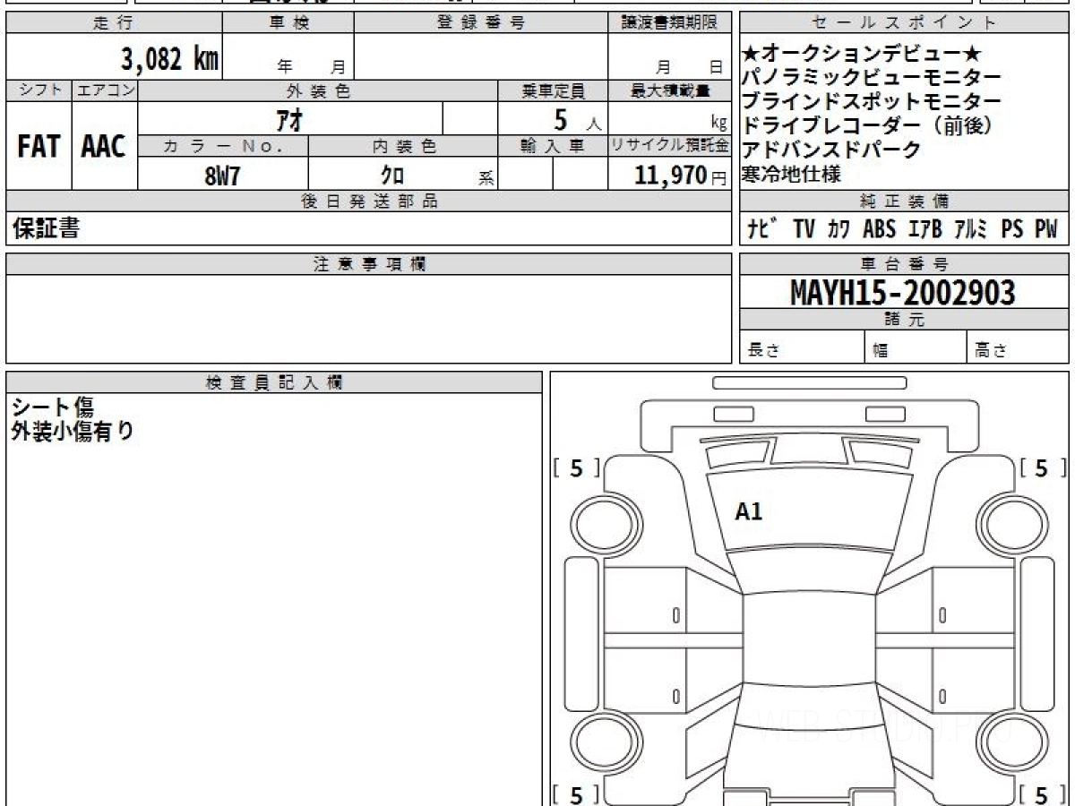Select the 8W7 color code
This screenshot has height=806, width=1075.
pyautogui.click(x=222, y=175)
